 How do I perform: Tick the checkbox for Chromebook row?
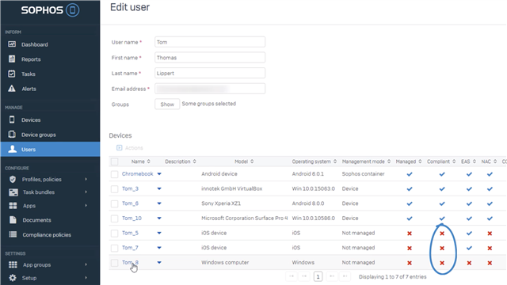114,174
